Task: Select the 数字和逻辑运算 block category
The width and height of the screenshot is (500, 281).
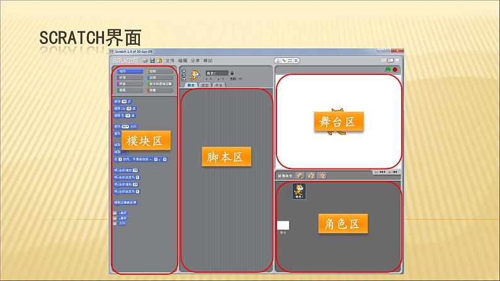Action: point(160,84)
